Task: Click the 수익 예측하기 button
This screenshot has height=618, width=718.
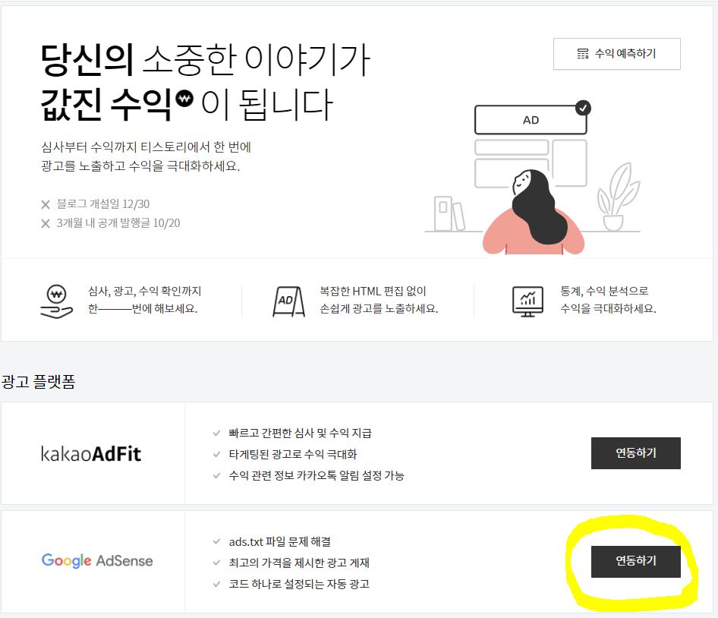Action: [x=616, y=54]
